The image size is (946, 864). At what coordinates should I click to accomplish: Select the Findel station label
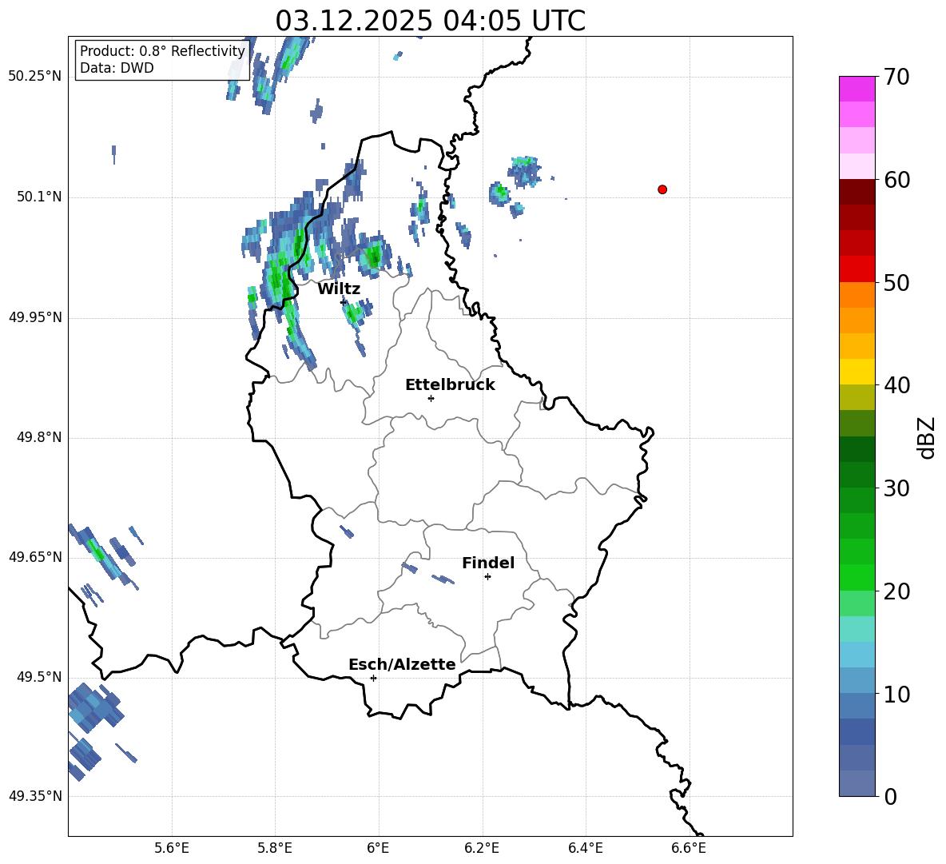coord(488,563)
